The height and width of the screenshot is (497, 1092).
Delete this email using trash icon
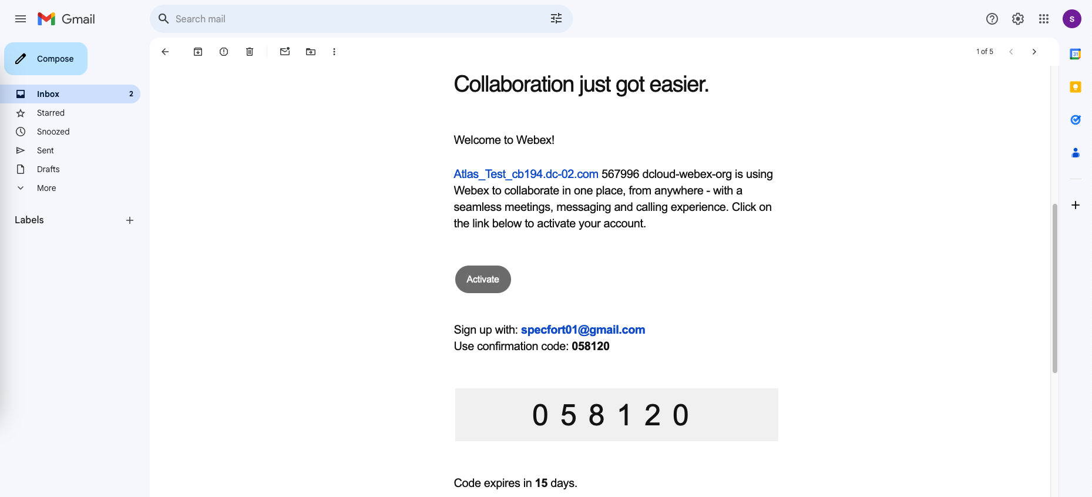pos(250,52)
